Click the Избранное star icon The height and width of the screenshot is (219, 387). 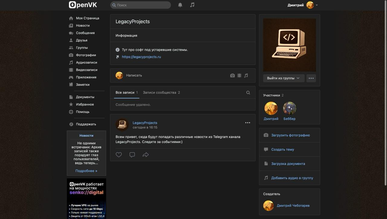71,105
